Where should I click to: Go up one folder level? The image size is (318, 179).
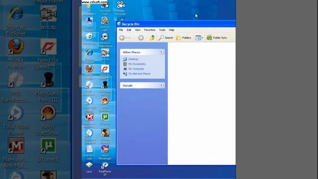(x=153, y=38)
